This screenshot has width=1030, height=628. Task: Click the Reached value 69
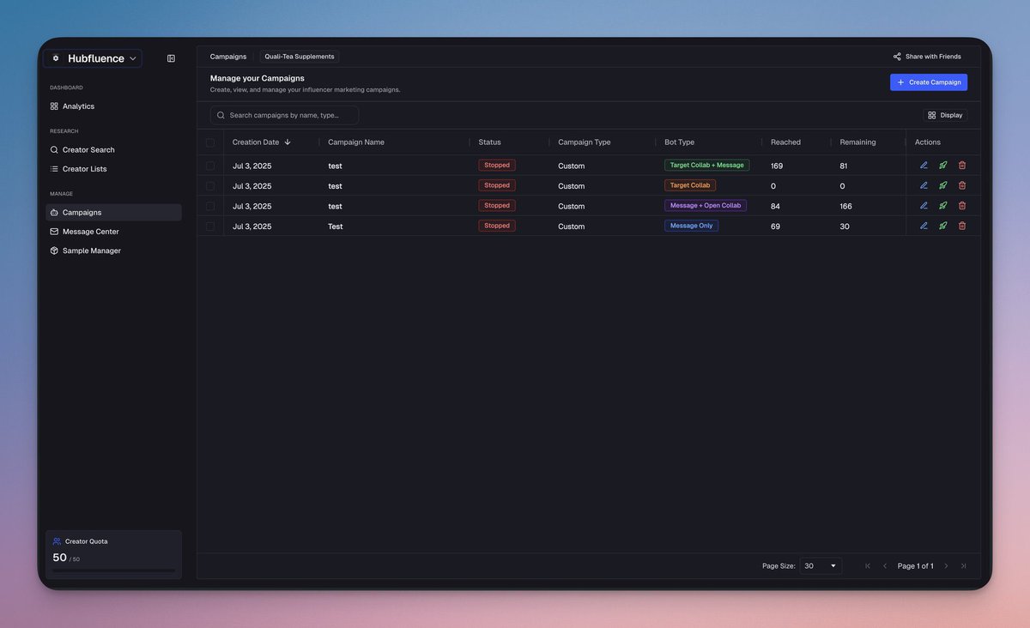(x=776, y=226)
